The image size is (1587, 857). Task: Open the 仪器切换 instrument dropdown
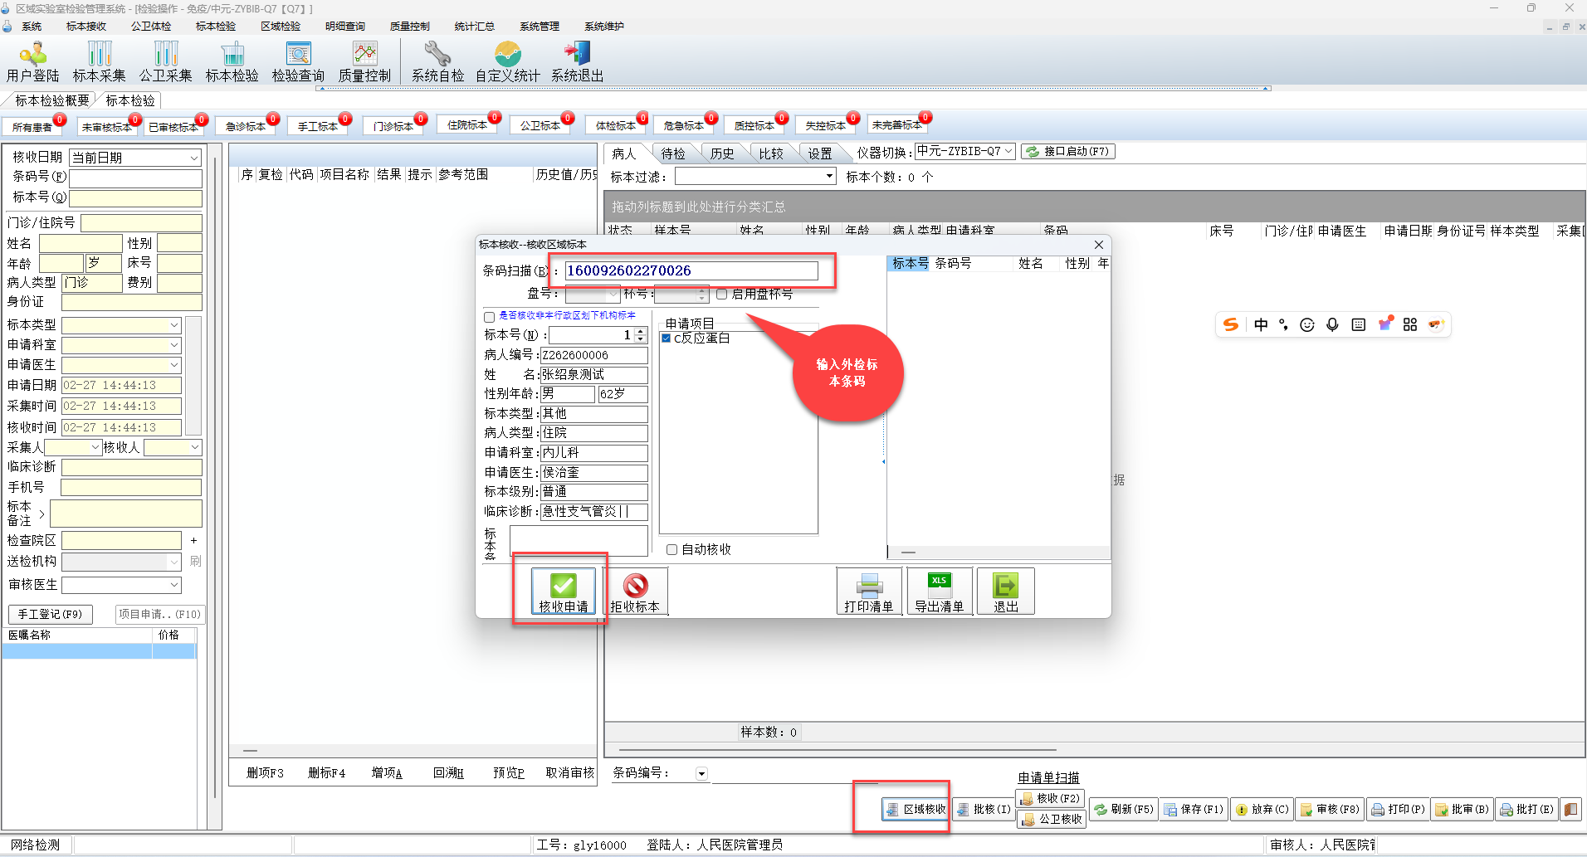[1008, 152]
